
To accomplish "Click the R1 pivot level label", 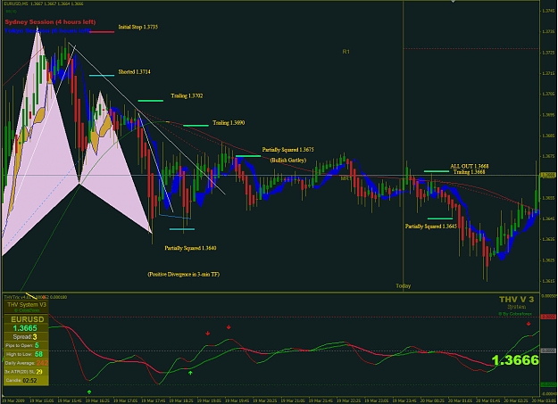I will 346,52.
